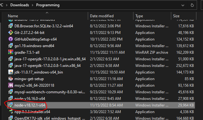Click the msys2-x86_64 M icon
This screenshot has height=120, width=203.
coord(11,85)
